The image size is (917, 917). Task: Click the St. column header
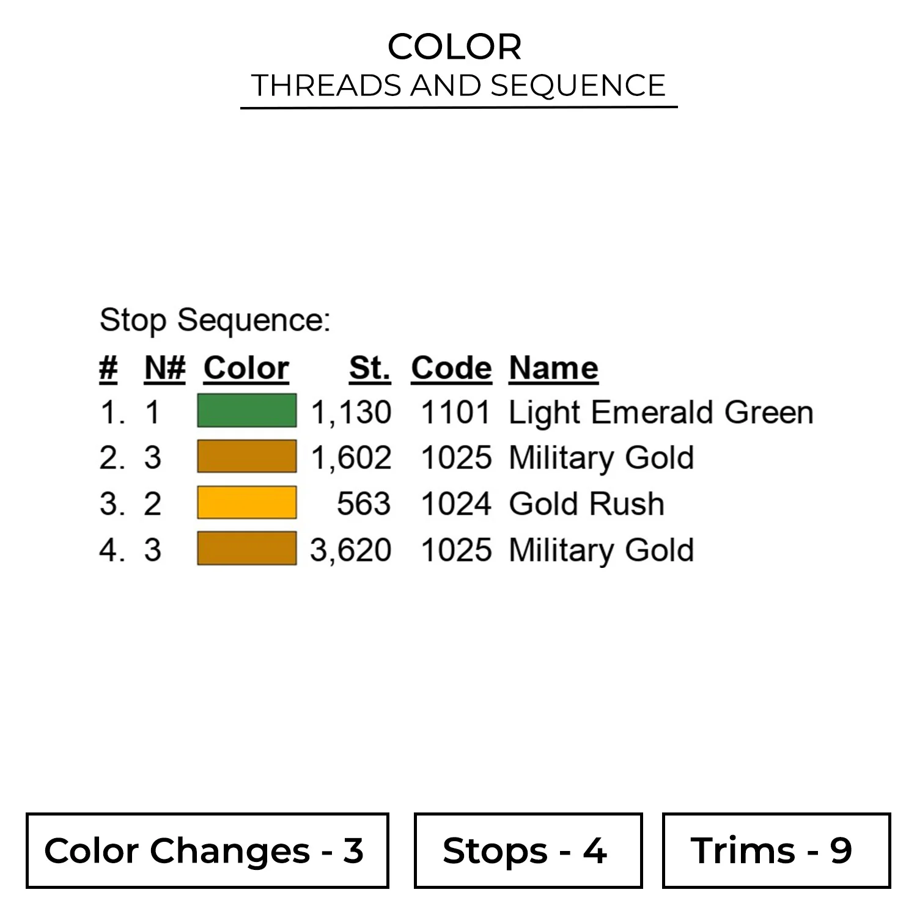point(369,368)
